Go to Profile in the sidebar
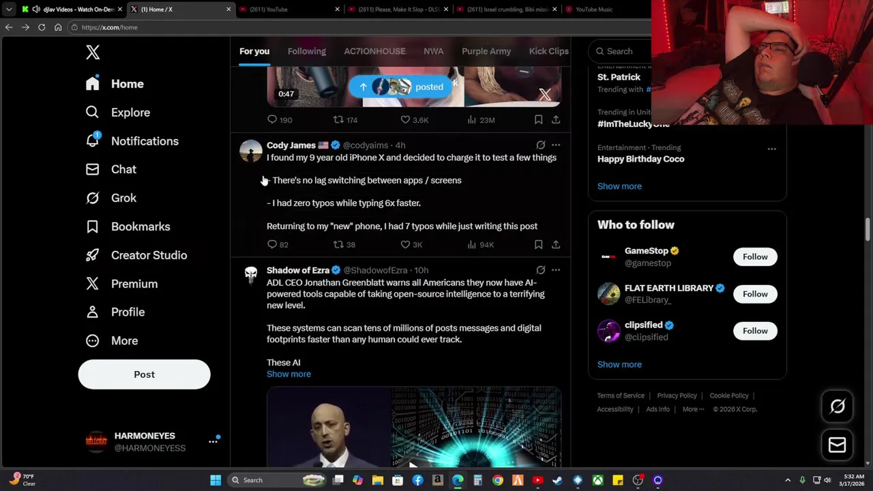Viewport: 873px width, 491px height. pos(115,312)
